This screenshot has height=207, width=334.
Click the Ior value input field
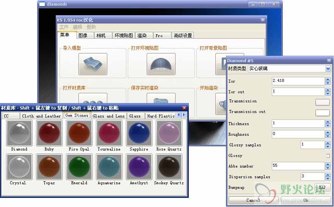(298, 81)
